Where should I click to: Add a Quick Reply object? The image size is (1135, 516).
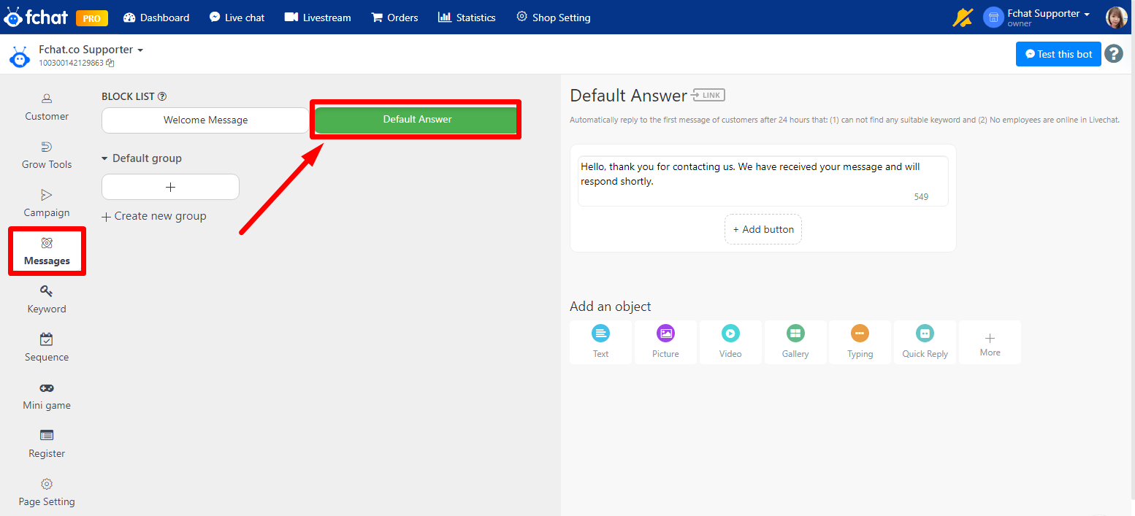click(x=925, y=342)
